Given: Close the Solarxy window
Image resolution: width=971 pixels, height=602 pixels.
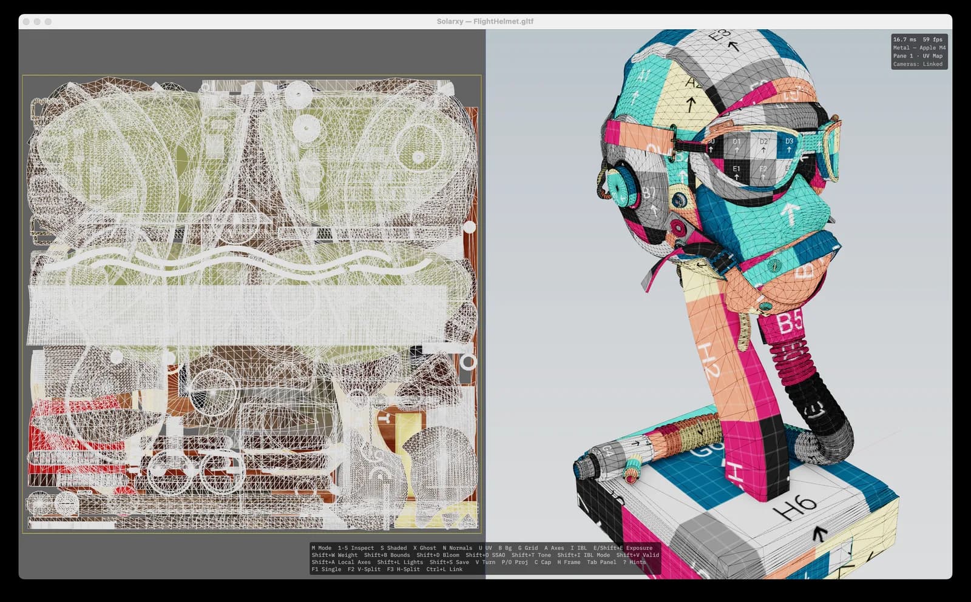Looking at the screenshot, I should [x=26, y=22].
